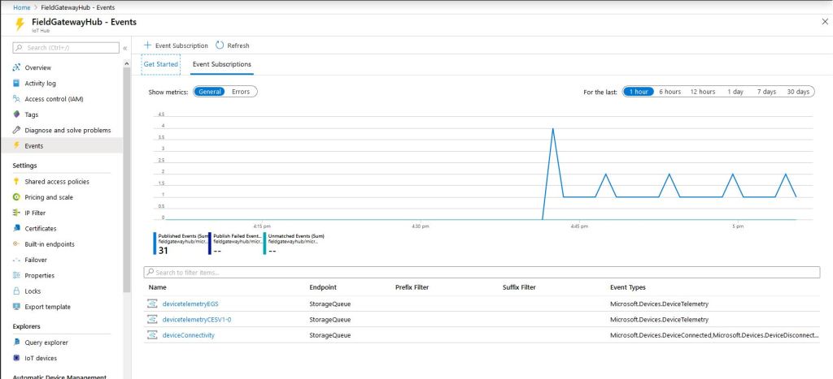Open the Get Started tab

pyautogui.click(x=160, y=64)
